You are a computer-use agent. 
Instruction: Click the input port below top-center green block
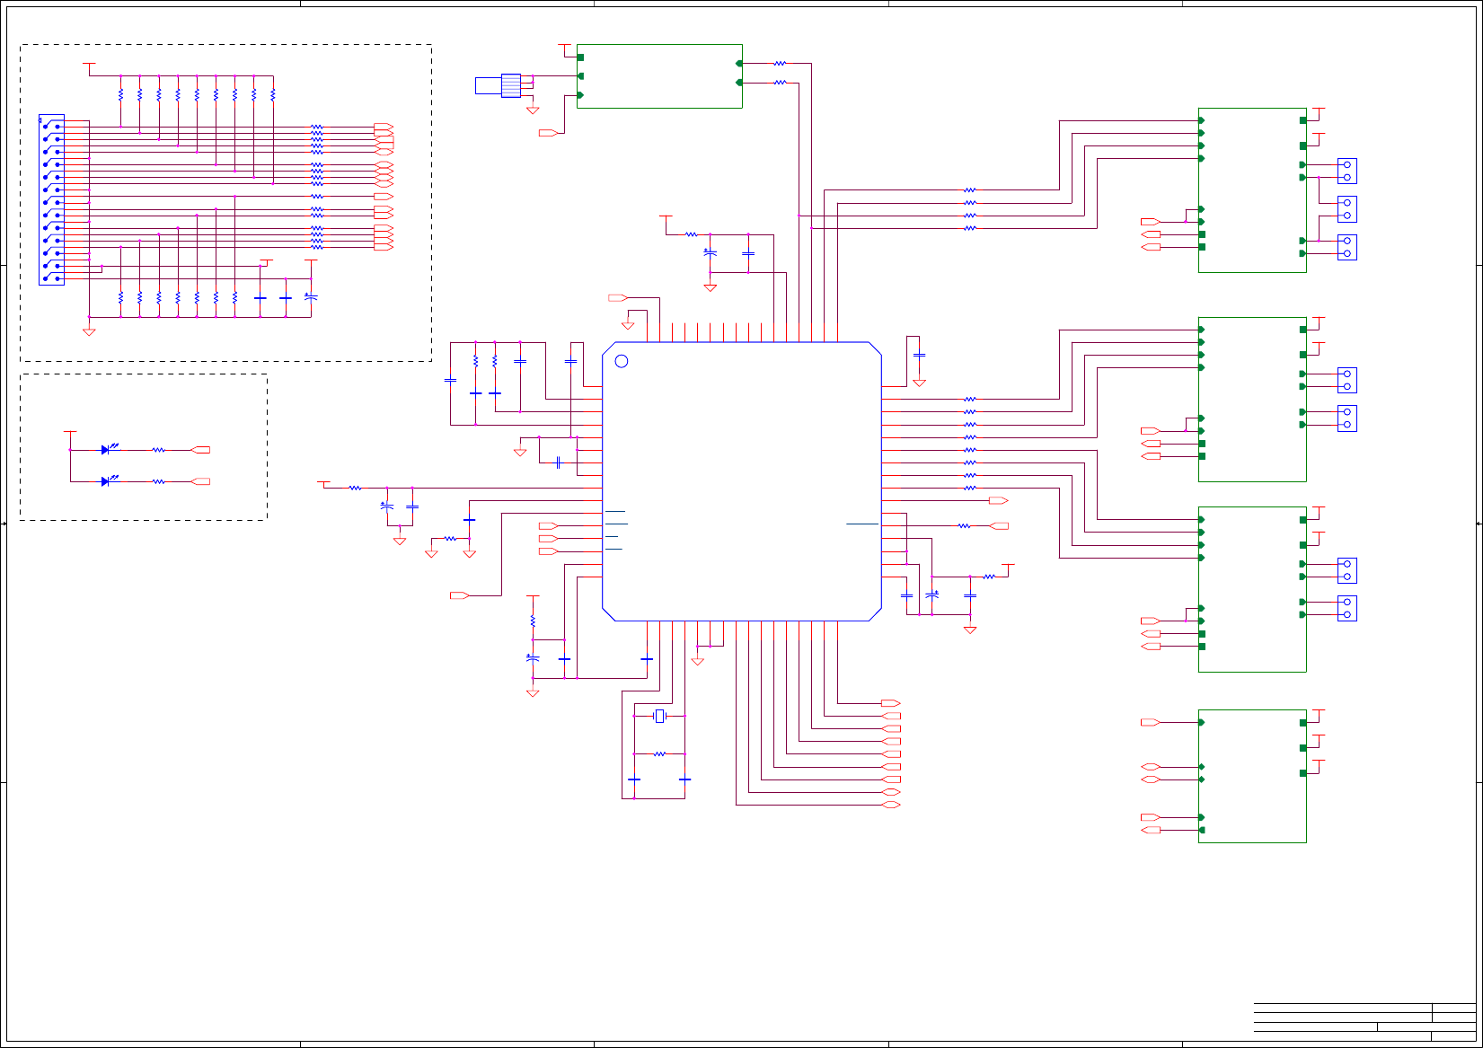548,133
